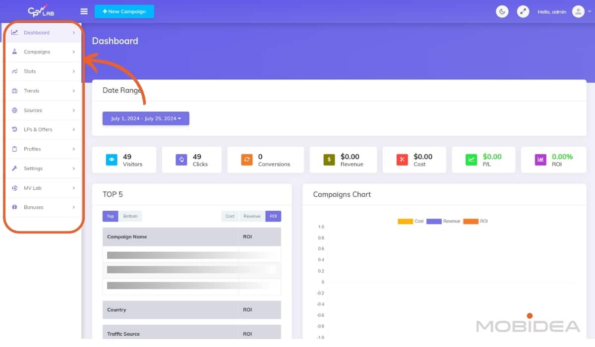The height and width of the screenshot is (347, 595).
Task: Expand the Sources menu chevron
Action: [73, 110]
